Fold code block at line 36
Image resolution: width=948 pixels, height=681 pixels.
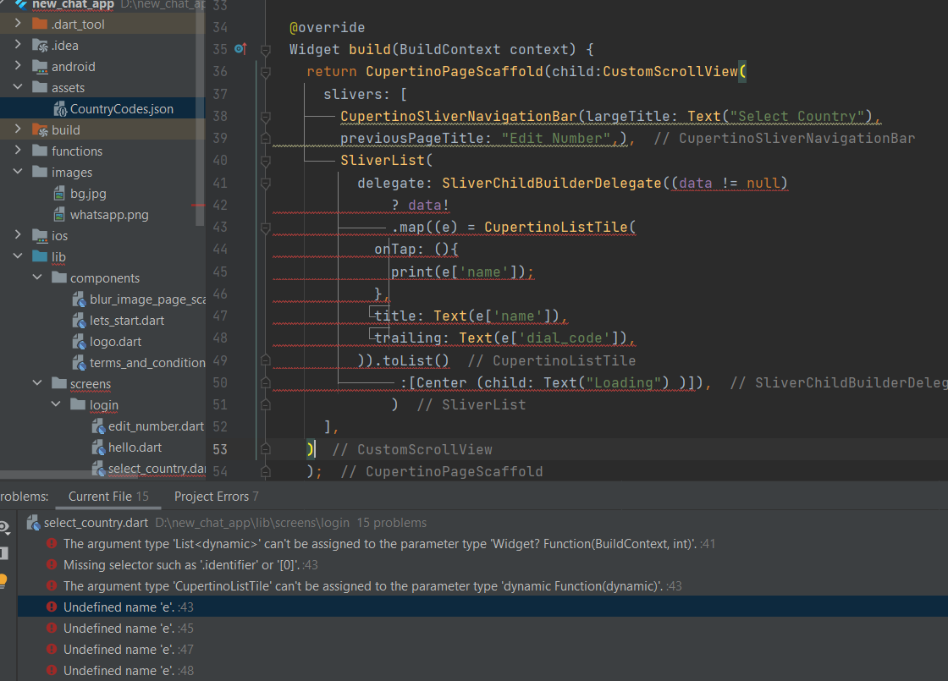(x=265, y=72)
